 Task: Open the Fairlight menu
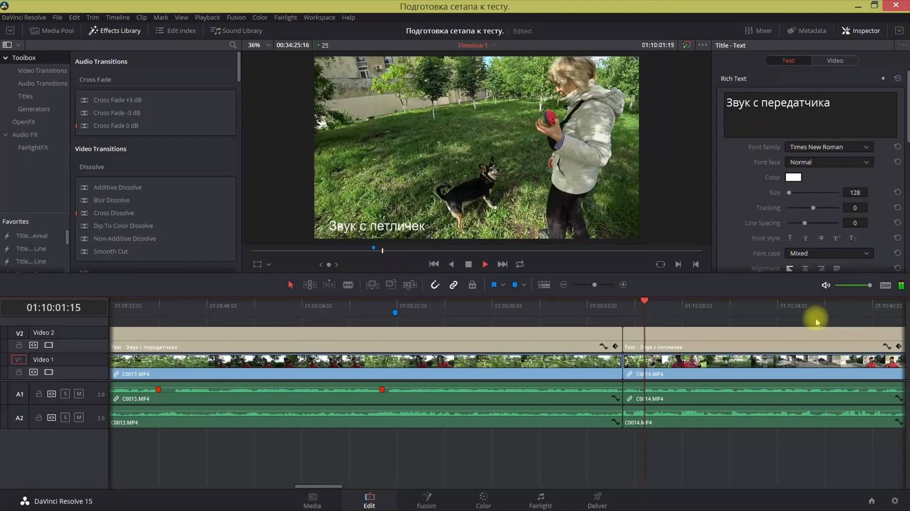click(x=285, y=17)
